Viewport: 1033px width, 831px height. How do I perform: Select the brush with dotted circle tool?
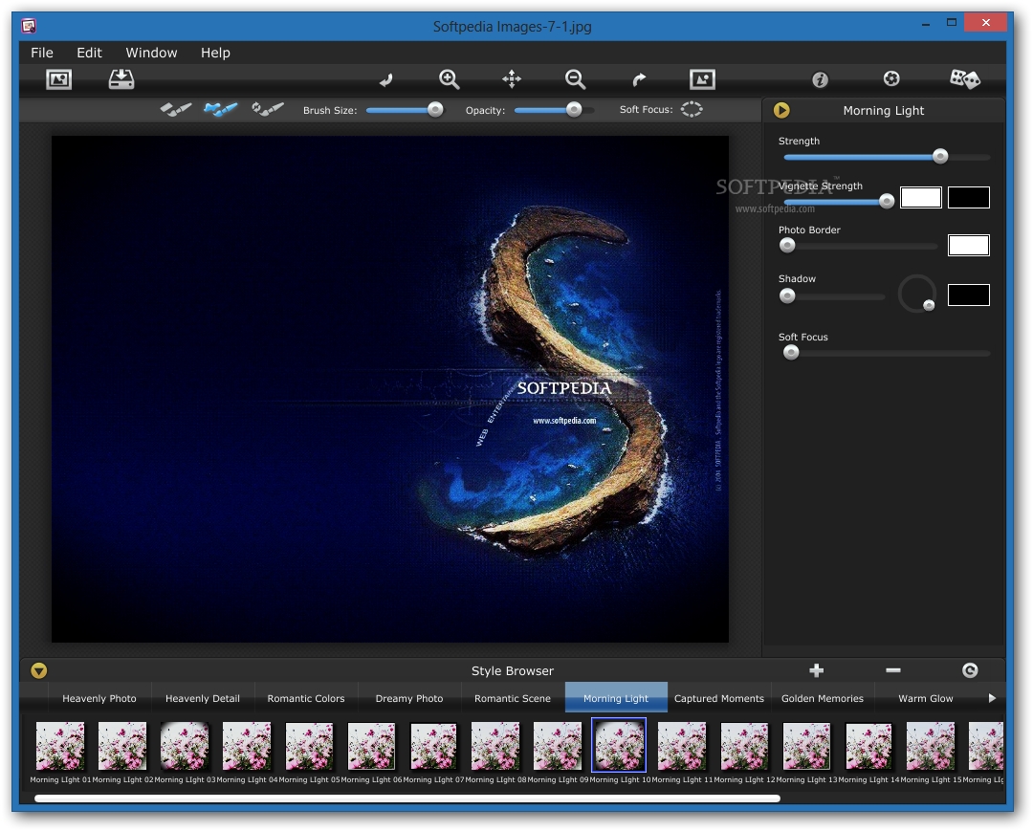268,109
